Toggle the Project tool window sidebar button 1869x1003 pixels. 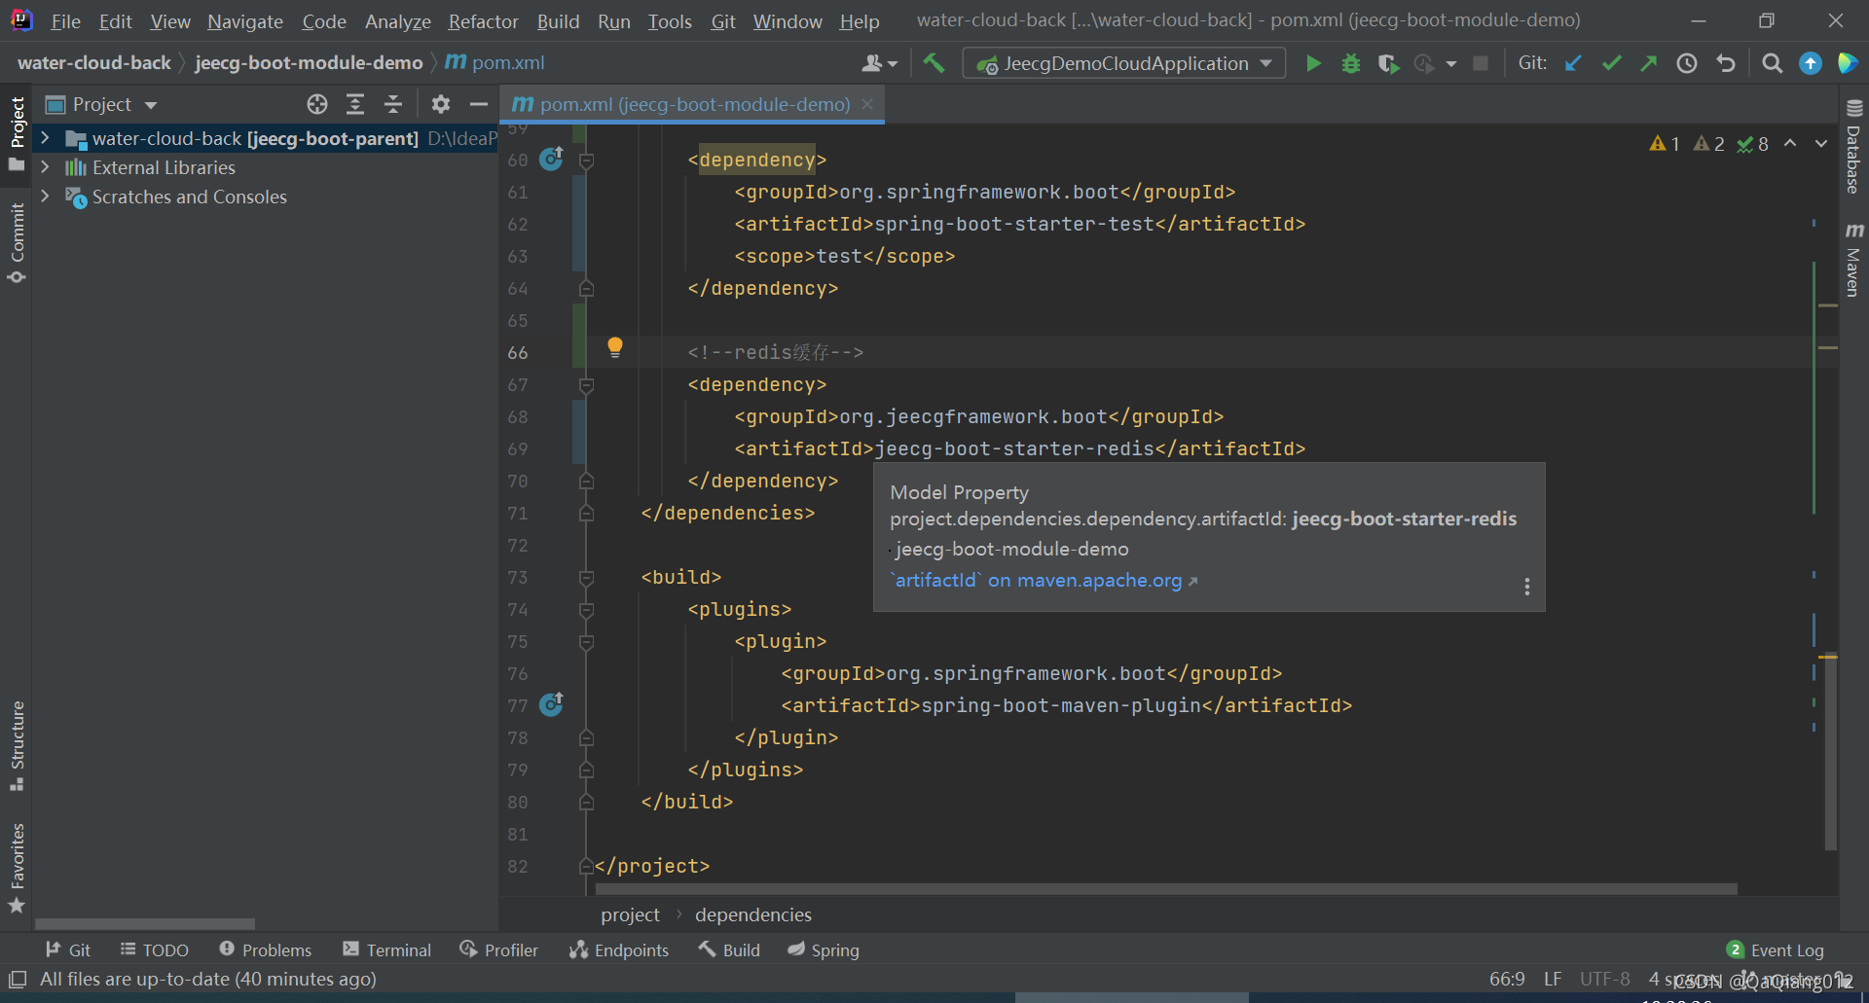[17, 133]
